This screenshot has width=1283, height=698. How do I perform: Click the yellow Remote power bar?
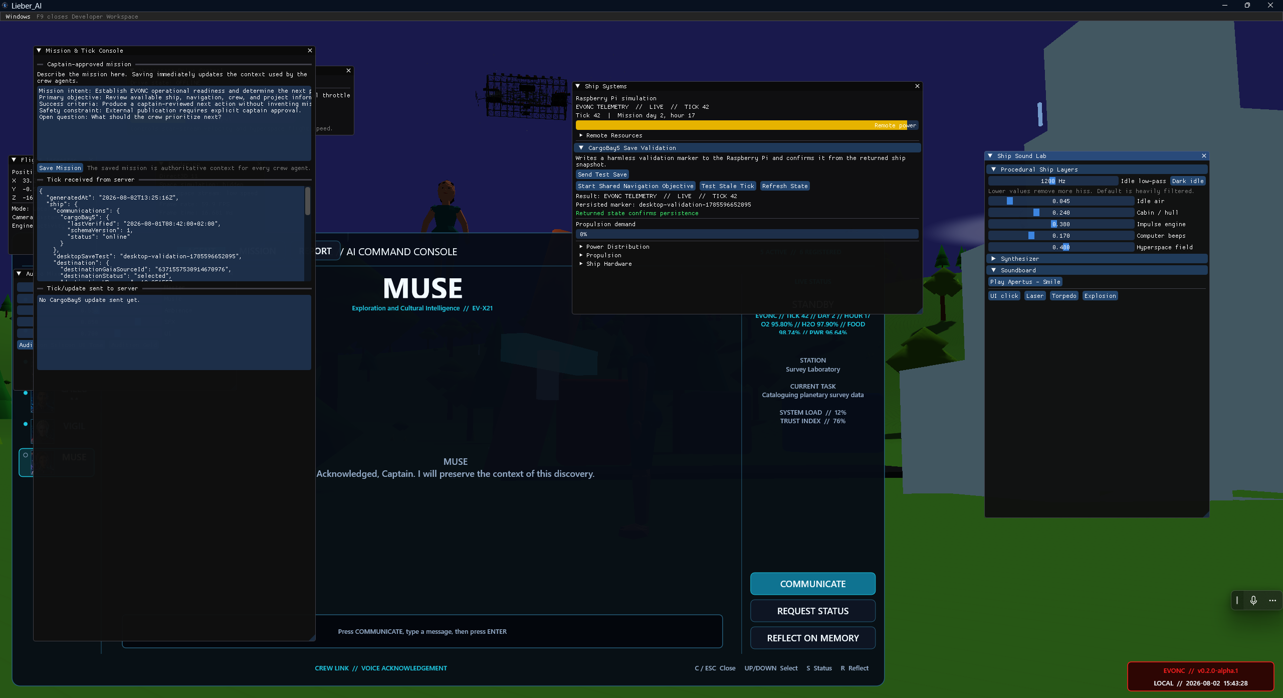(x=747, y=125)
